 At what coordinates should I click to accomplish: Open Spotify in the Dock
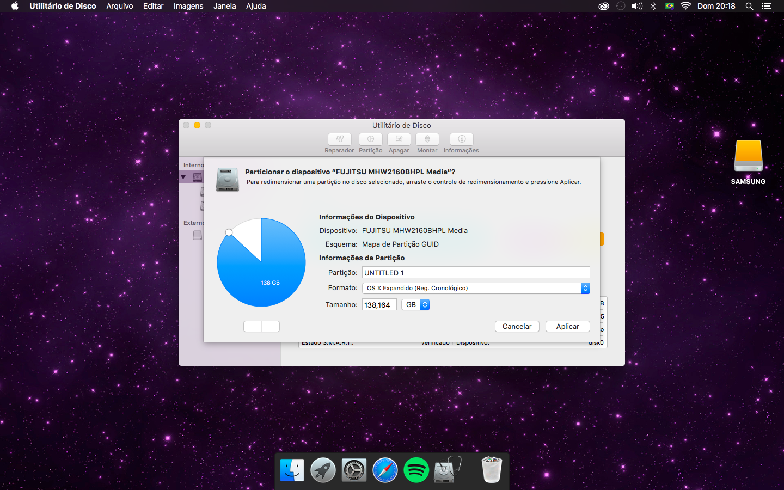click(416, 470)
